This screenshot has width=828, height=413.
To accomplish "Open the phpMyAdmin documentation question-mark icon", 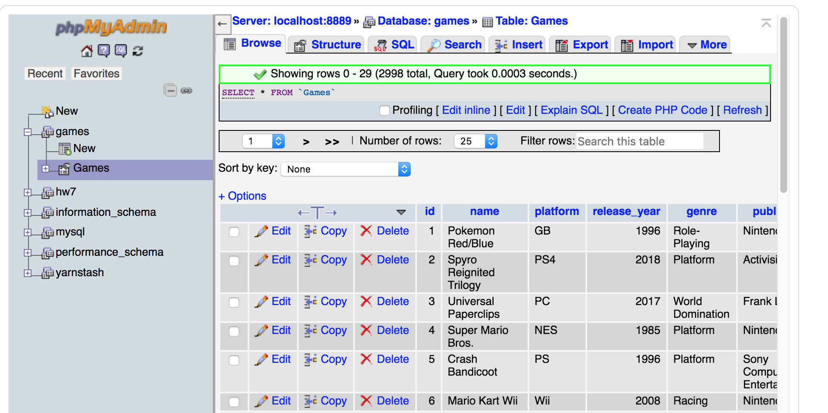I will pos(103,51).
